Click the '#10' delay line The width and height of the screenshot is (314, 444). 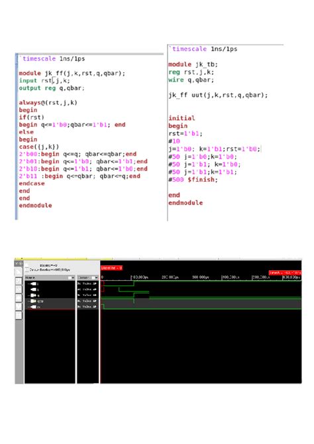tap(174, 141)
